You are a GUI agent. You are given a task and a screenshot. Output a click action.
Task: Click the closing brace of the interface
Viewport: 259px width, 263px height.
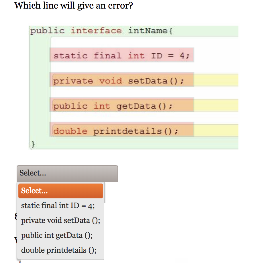[33, 144]
